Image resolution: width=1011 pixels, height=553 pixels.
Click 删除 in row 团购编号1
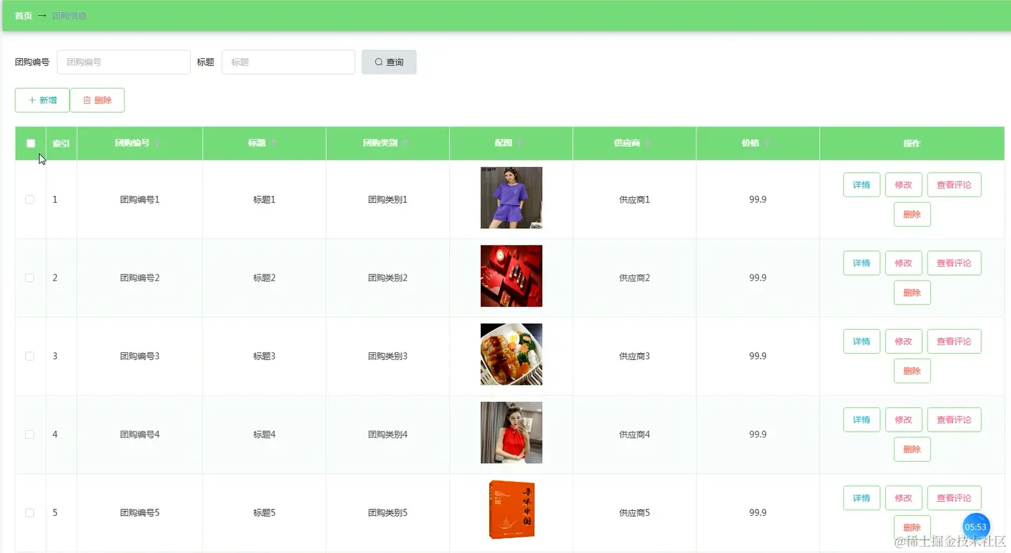(912, 214)
